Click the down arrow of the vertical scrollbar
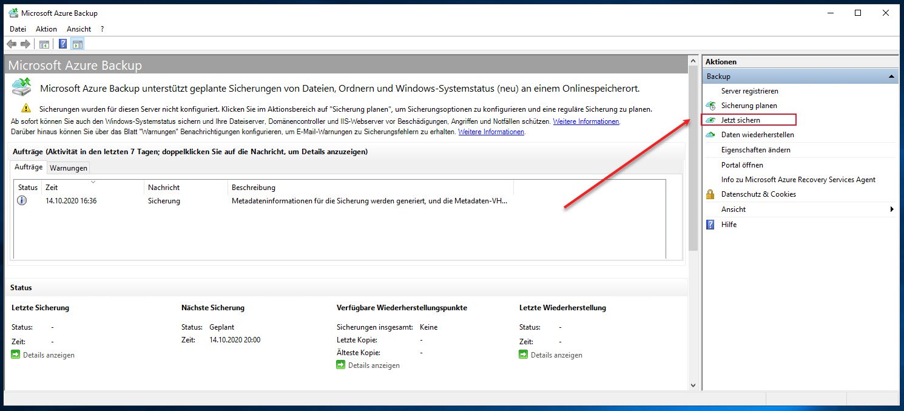904x411 pixels. point(693,385)
